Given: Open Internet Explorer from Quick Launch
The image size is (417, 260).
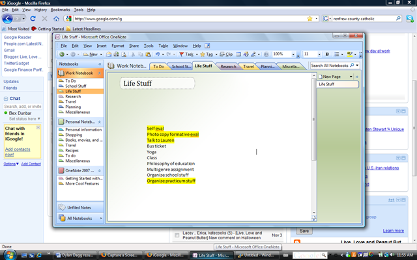Looking at the screenshot, I should (x=39, y=255).
